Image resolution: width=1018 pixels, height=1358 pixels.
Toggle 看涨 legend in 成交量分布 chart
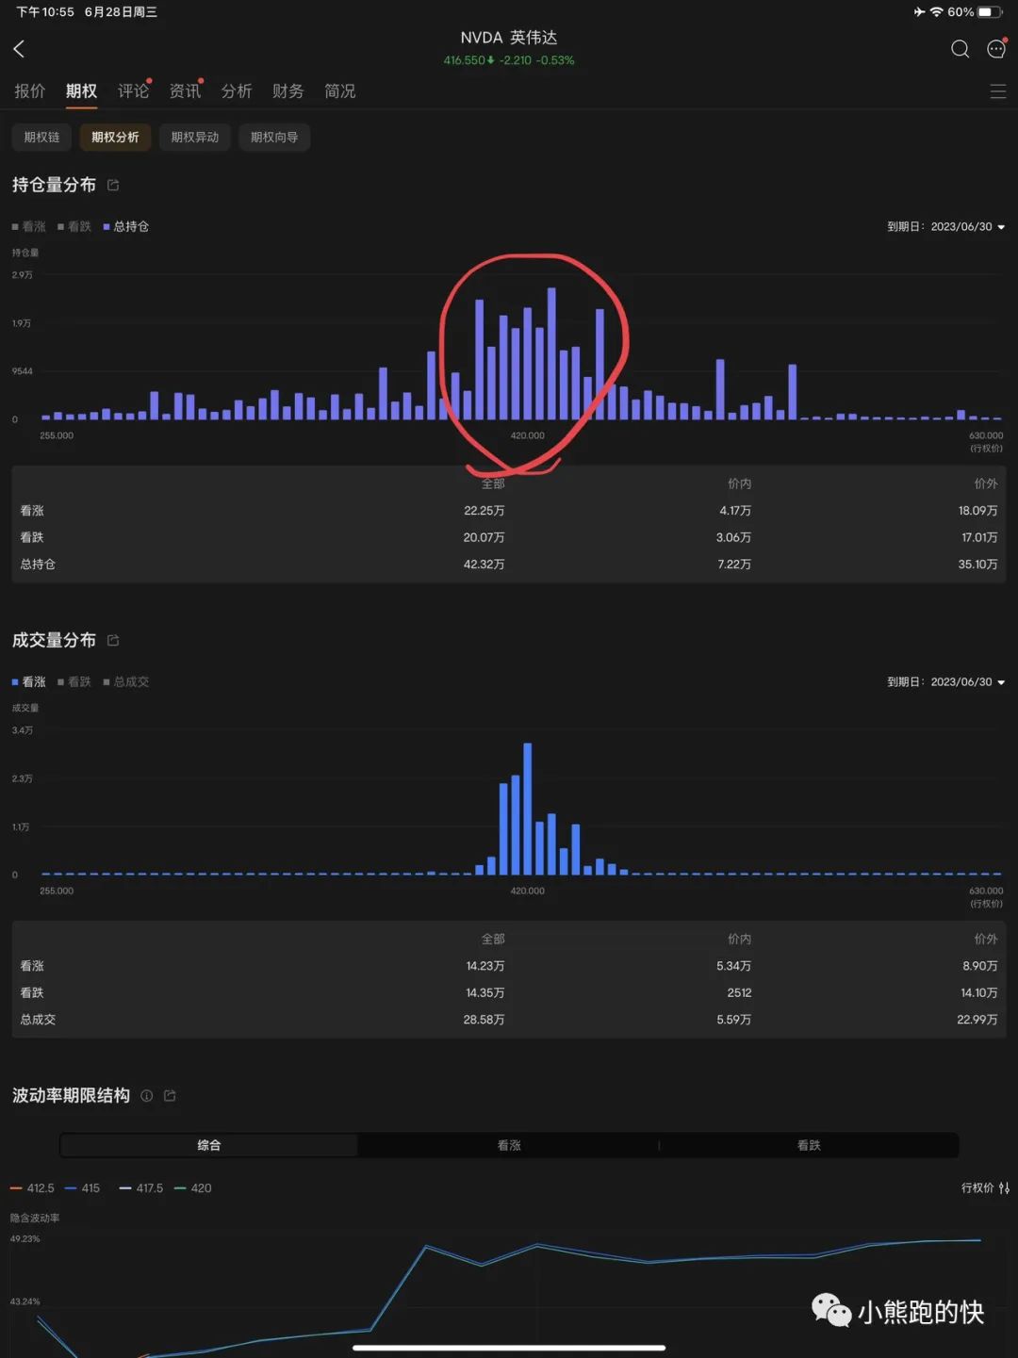click(28, 681)
